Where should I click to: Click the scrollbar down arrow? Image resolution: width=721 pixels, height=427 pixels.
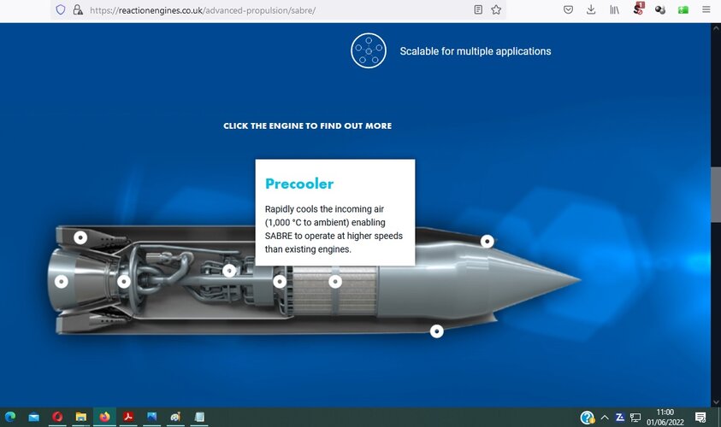(716, 402)
